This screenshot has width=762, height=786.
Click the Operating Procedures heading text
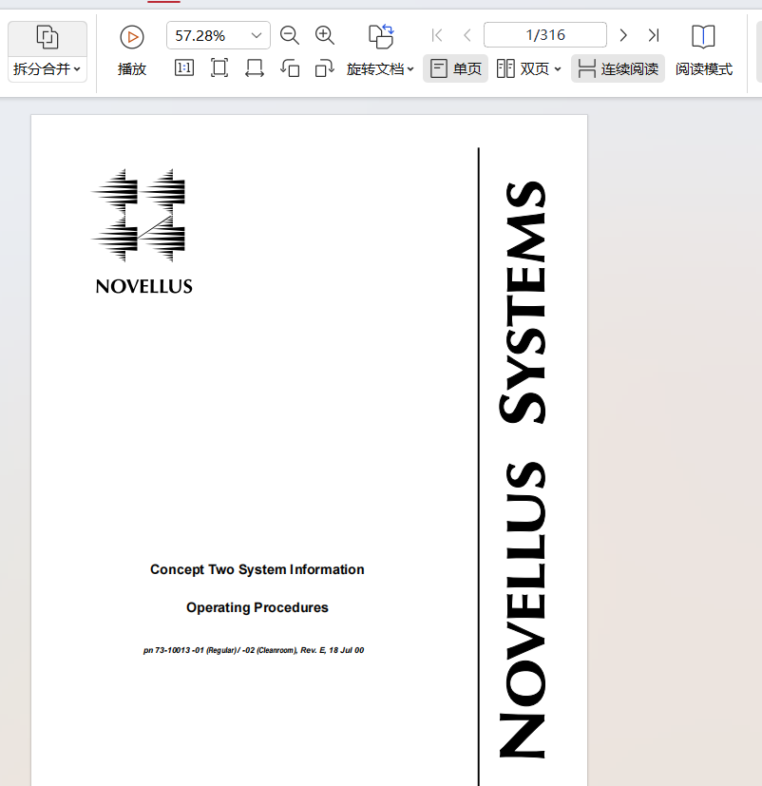pyautogui.click(x=257, y=607)
